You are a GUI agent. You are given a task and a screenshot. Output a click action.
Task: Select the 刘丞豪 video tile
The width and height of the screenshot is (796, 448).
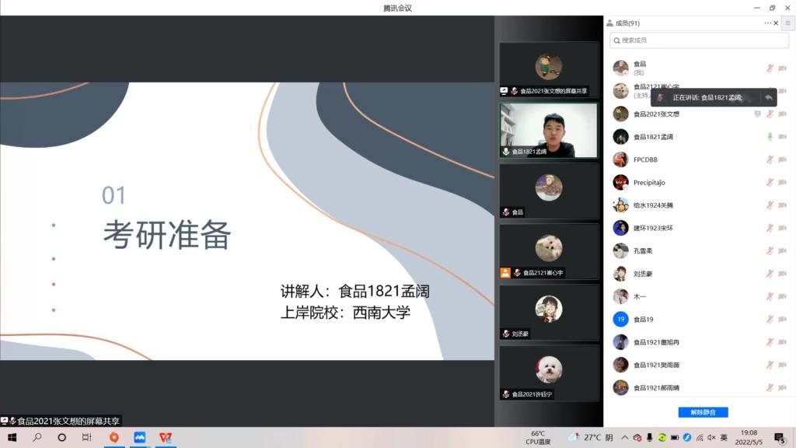549,313
